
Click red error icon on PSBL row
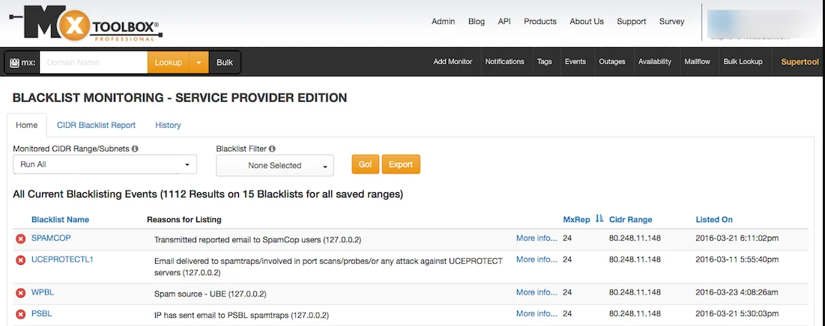click(20, 315)
